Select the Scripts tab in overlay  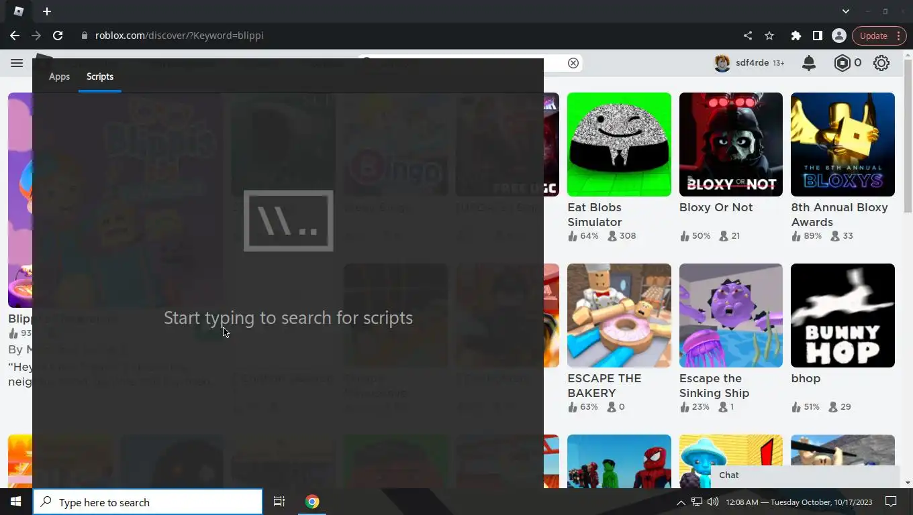[x=100, y=76]
